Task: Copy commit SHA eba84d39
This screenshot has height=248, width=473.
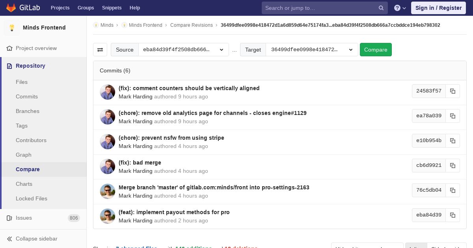Action: 453,215
